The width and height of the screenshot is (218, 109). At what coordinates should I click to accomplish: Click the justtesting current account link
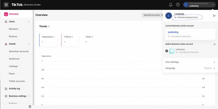tap(173, 32)
